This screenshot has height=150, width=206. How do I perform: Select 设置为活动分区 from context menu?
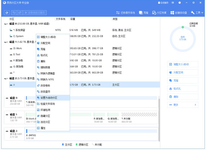(x=49, y=98)
